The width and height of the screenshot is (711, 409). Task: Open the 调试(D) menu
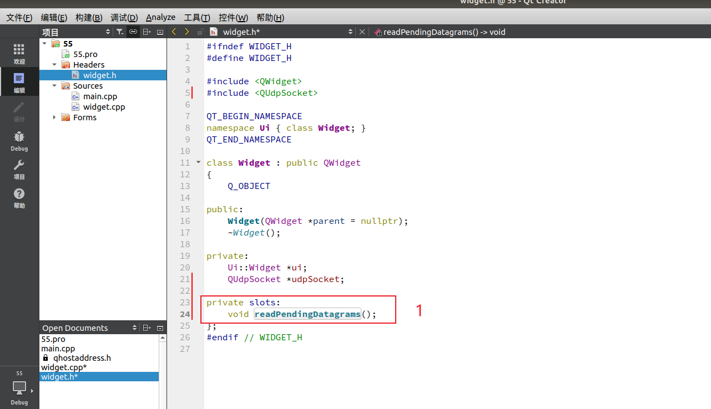point(124,17)
